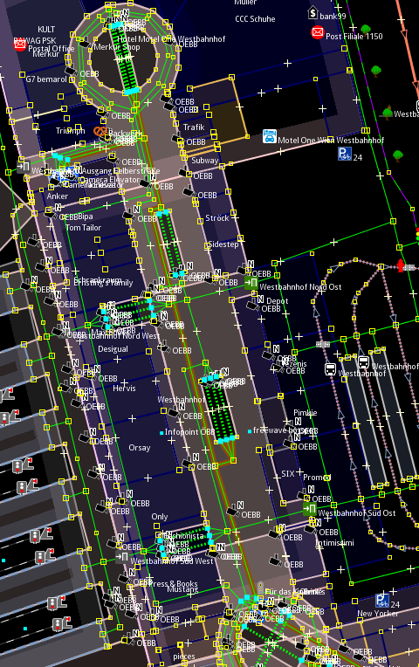Image resolution: width=419 pixels, height=667 pixels.
Task: Select the Westbahnhof Süd Ost entrance icon
Action: (x=310, y=509)
